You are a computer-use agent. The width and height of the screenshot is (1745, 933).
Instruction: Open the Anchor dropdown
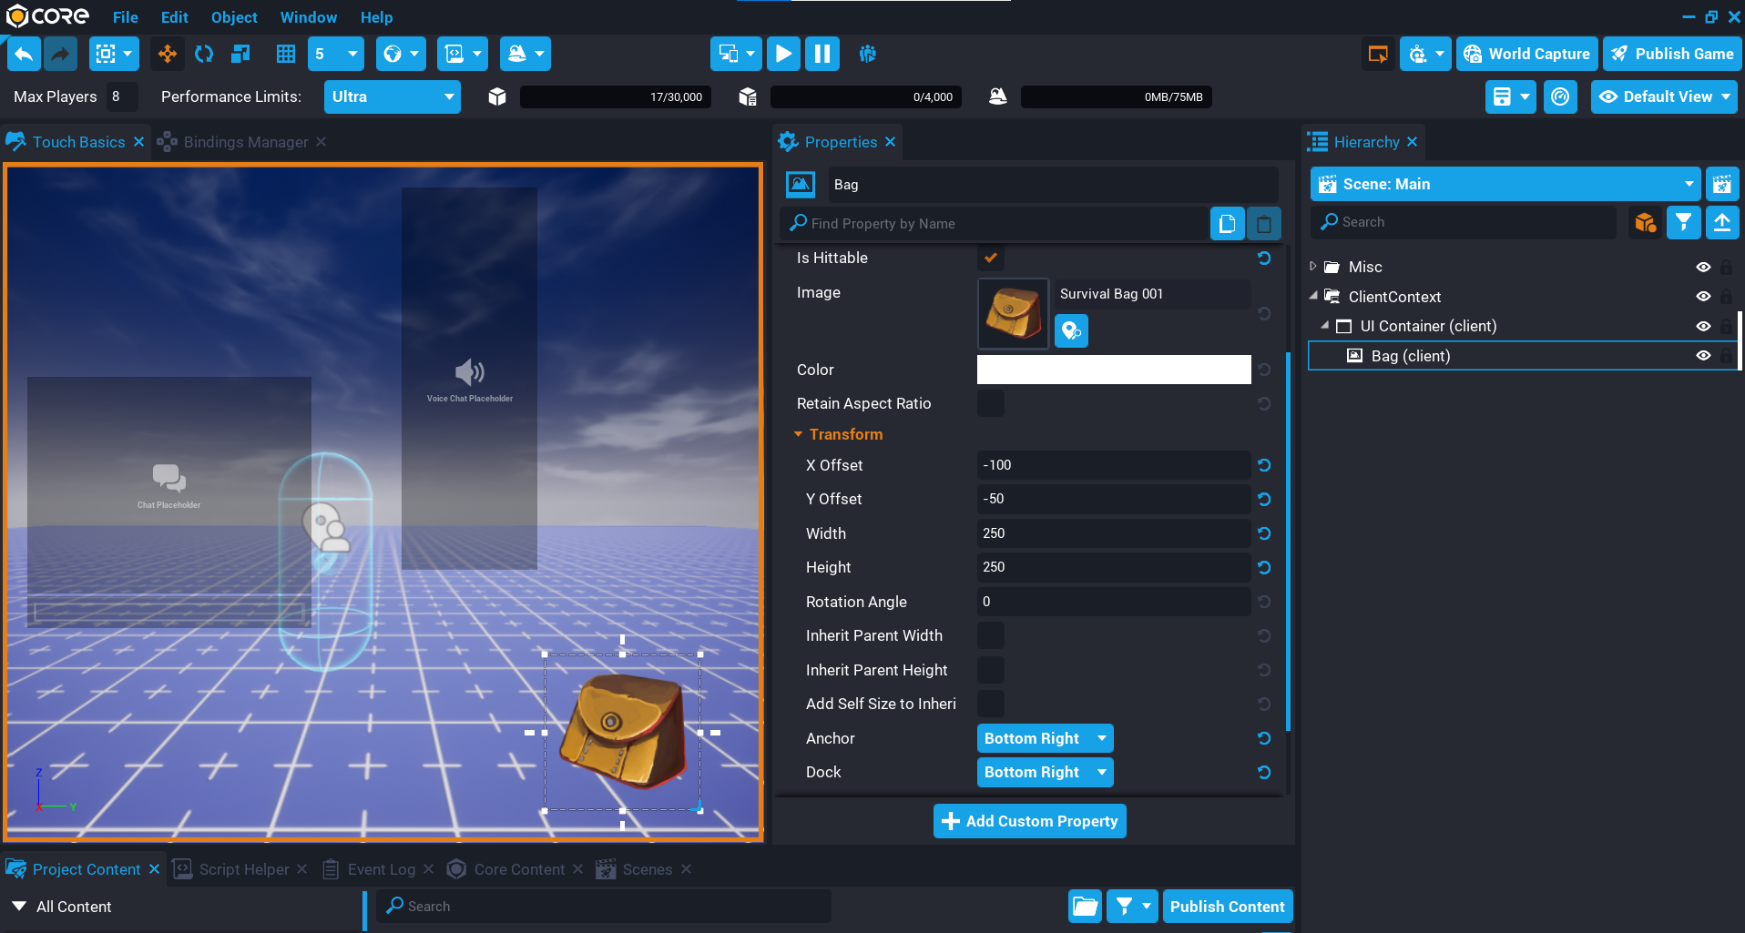click(x=1045, y=738)
